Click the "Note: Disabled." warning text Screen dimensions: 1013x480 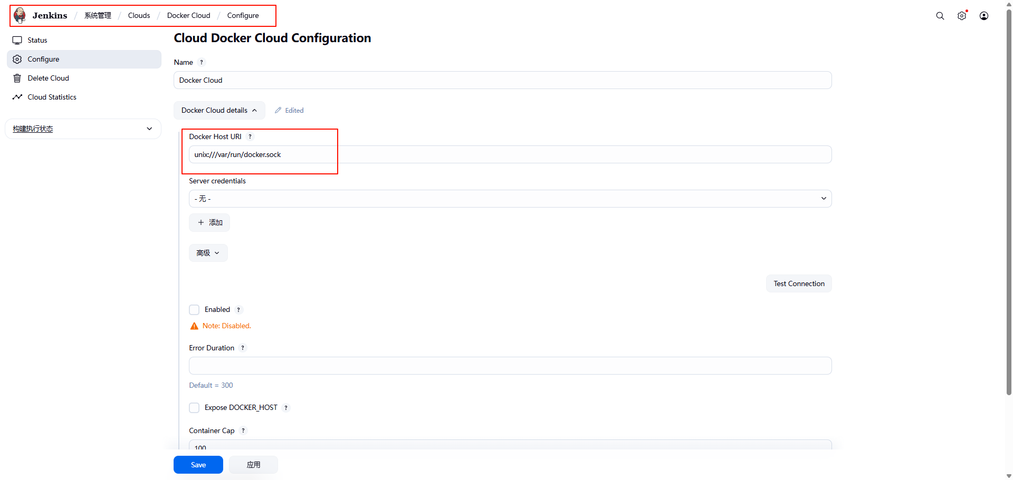coord(227,326)
